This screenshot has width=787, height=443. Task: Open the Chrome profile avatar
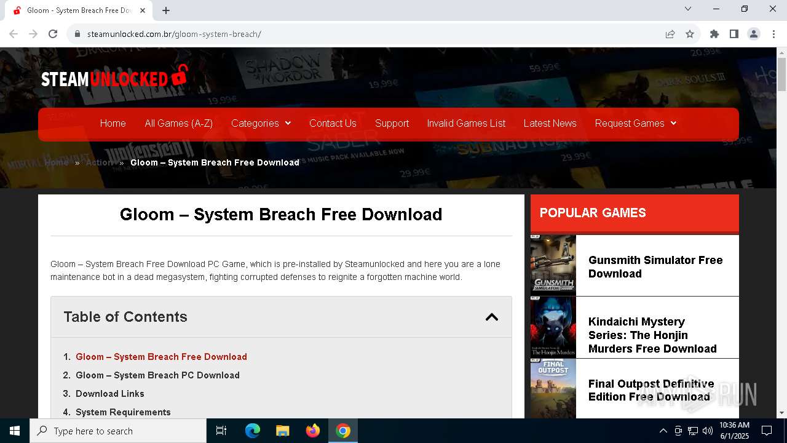754,34
